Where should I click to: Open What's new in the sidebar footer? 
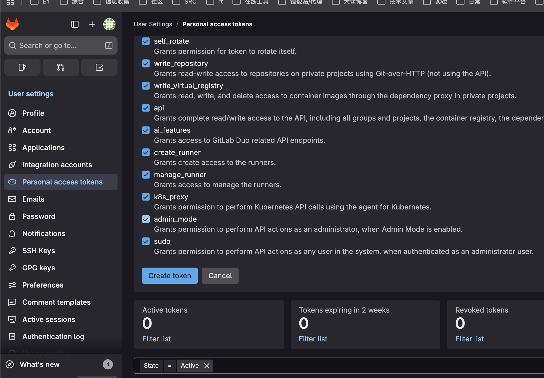(x=40, y=364)
